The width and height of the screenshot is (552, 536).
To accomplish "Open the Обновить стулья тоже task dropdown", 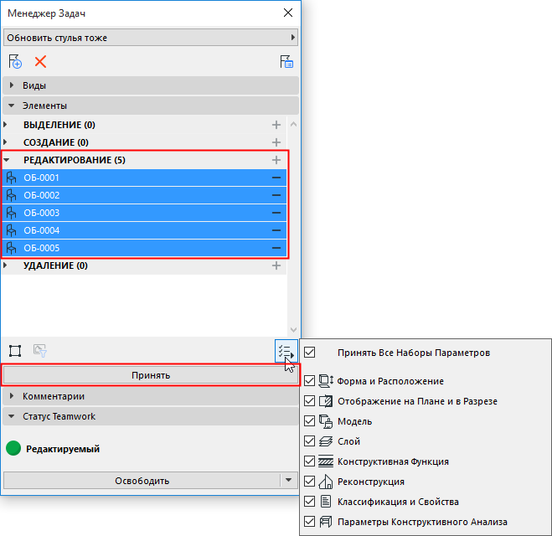I will tap(151, 38).
